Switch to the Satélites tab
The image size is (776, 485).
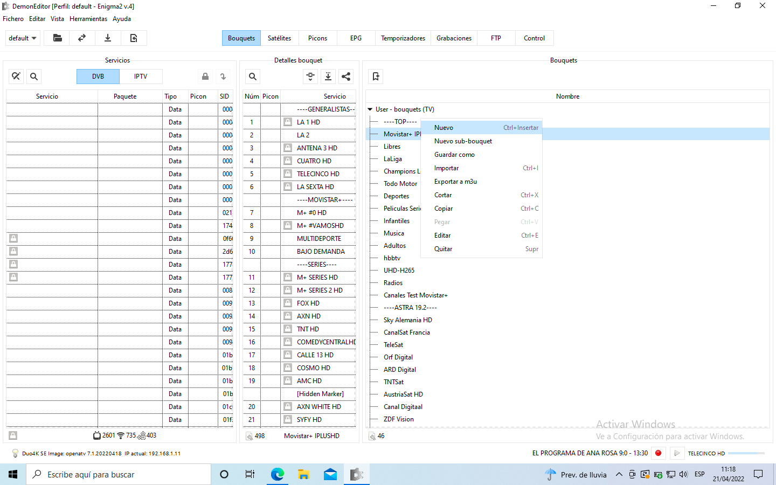click(x=279, y=38)
